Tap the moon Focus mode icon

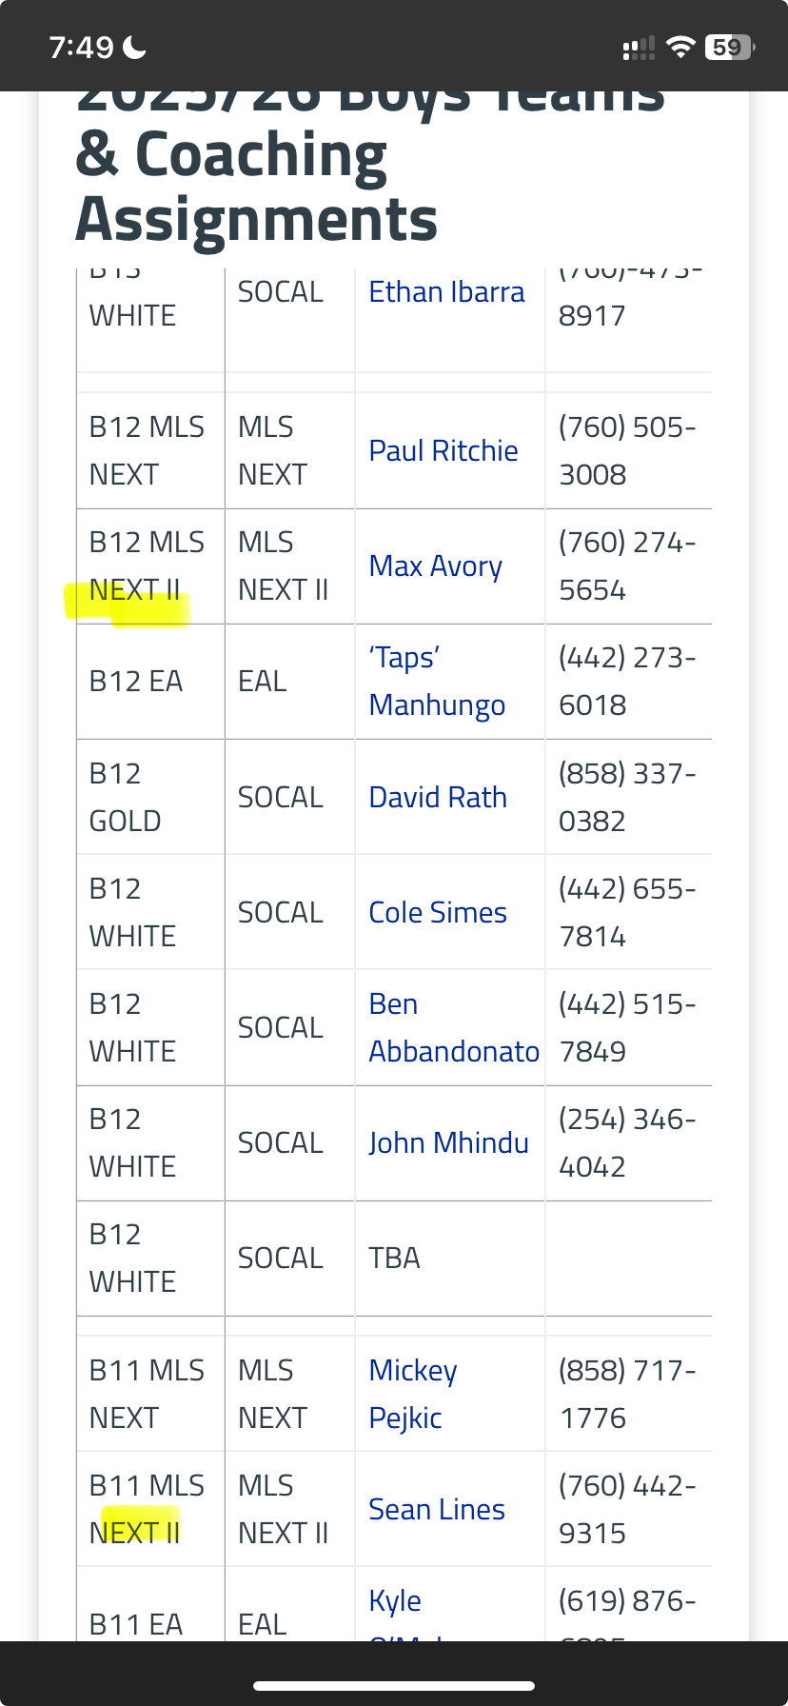point(135,47)
